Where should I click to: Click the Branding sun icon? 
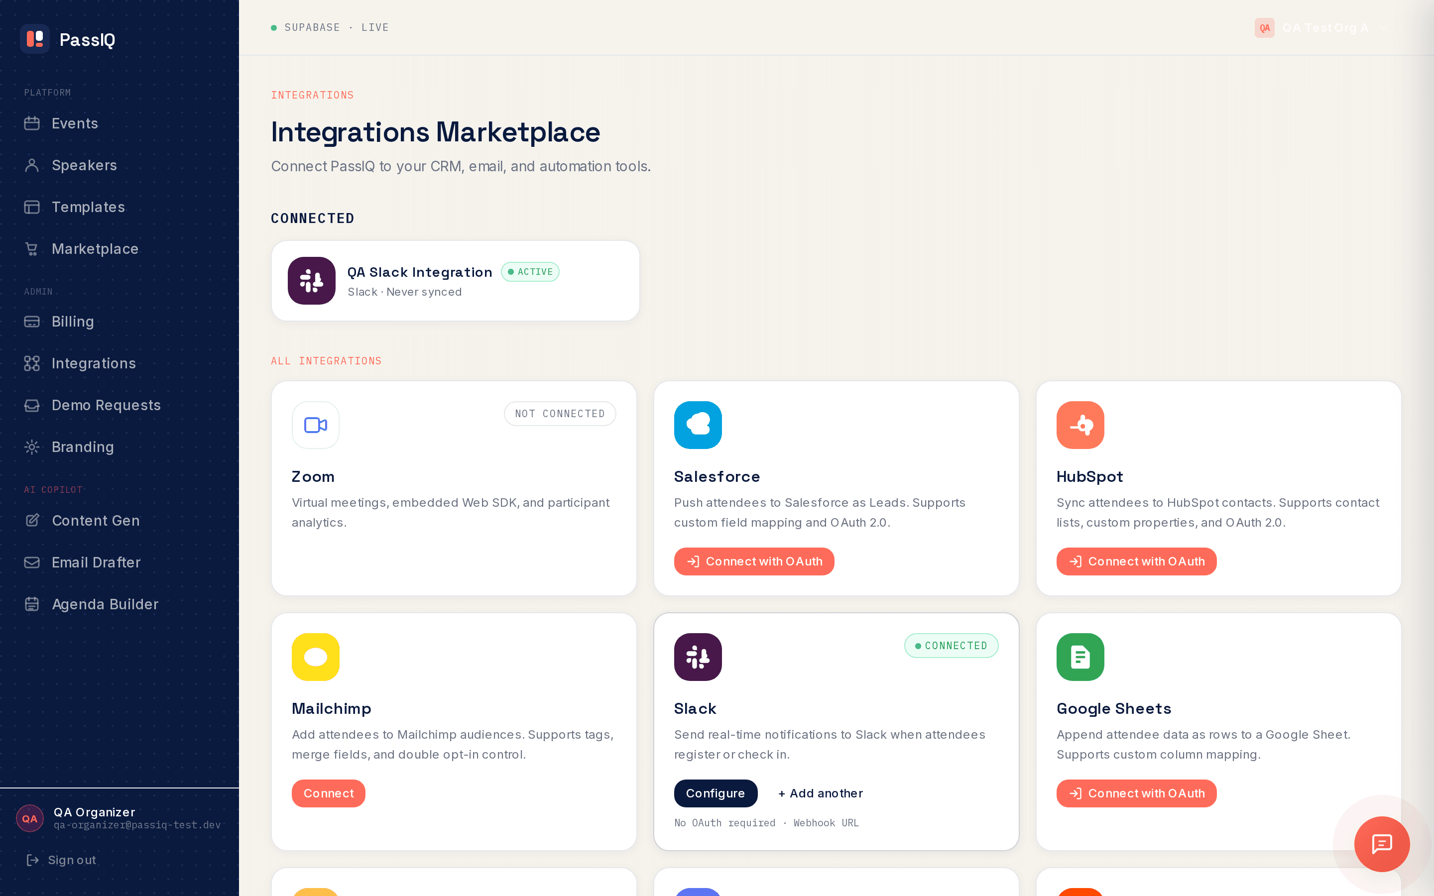point(32,447)
